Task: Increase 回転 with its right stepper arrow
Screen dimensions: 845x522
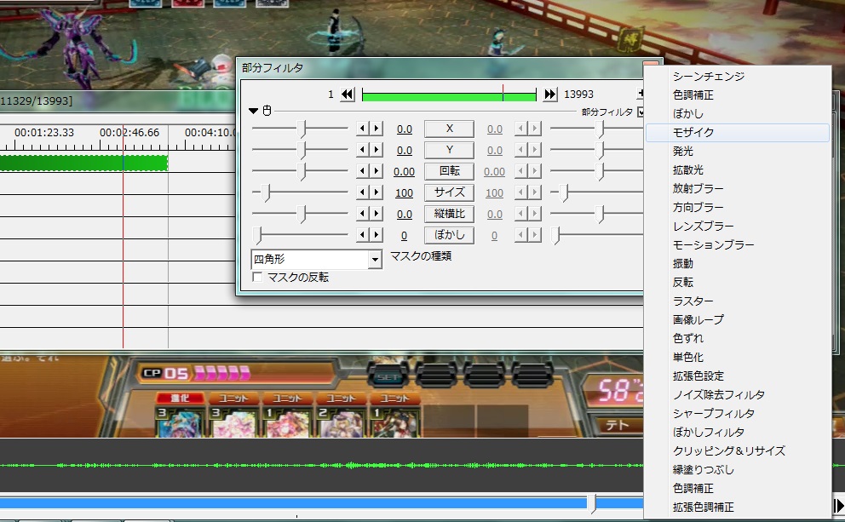Action: [x=375, y=171]
